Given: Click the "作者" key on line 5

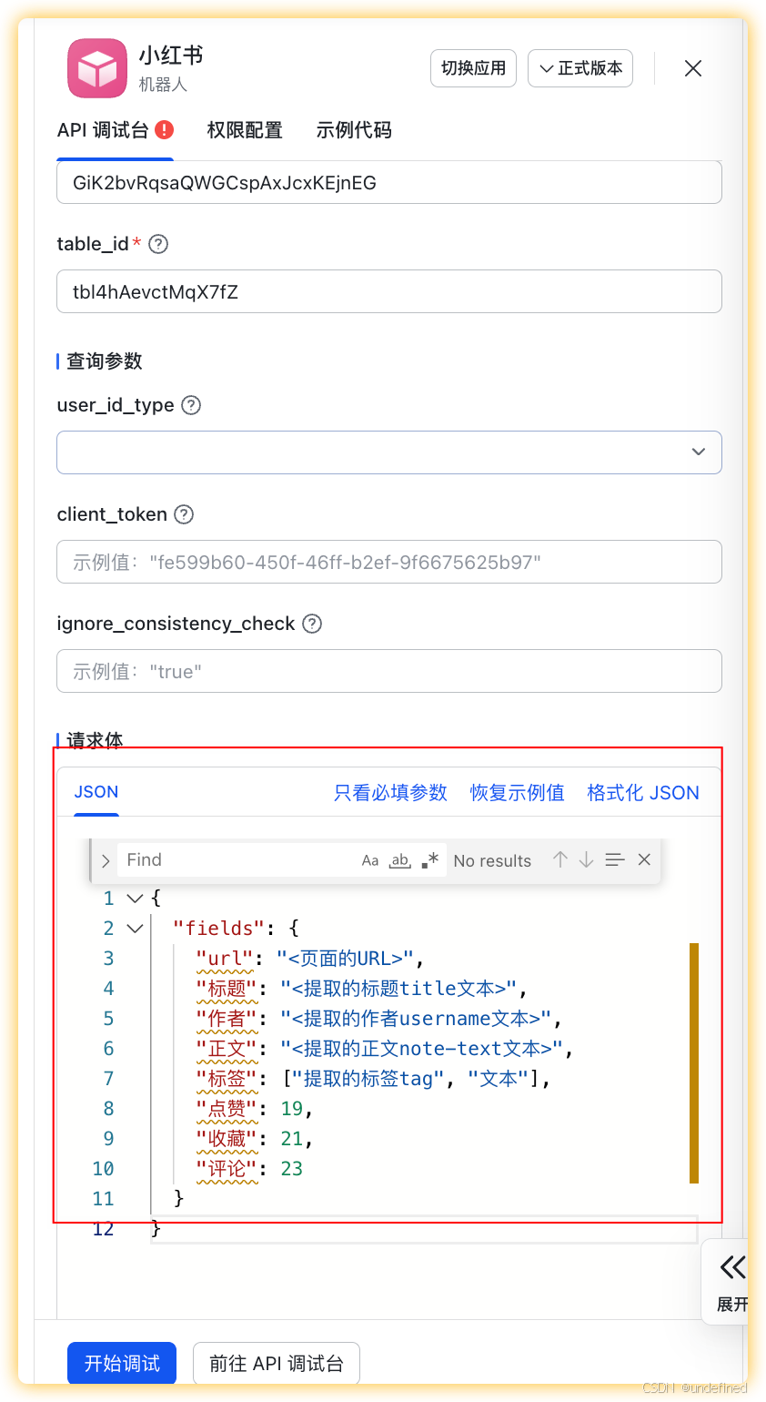Looking at the screenshot, I should pos(227,1019).
